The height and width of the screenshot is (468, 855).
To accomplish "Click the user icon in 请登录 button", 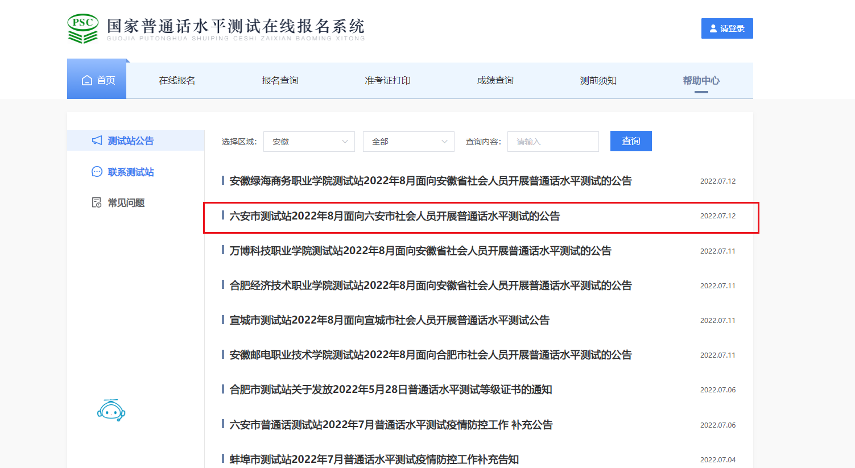I will 713,28.
